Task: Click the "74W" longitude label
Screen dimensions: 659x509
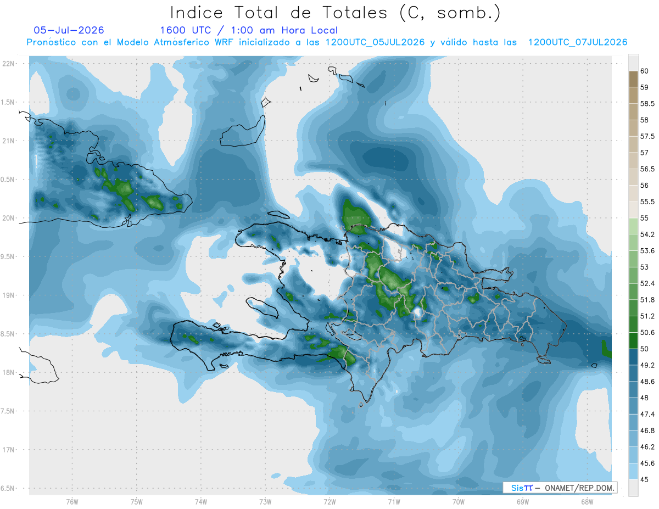Action: pos(200,502)
